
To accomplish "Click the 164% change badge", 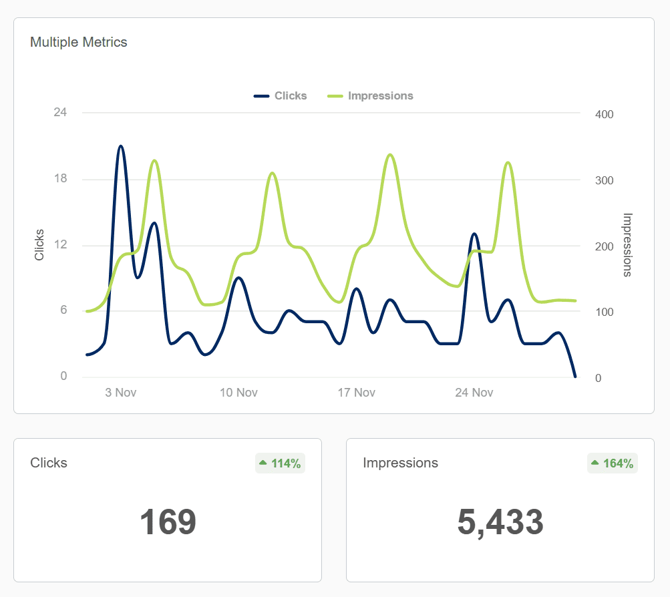I will point(613,463).
